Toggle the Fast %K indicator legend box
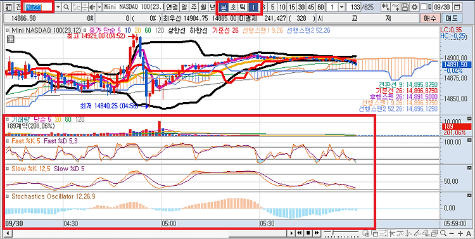This screenshot has width=475, height=239. click(x=7, y=141)
